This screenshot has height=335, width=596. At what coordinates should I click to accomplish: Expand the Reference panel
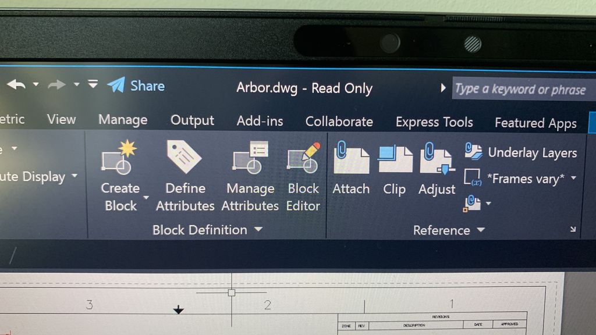(x=481, y=230)
